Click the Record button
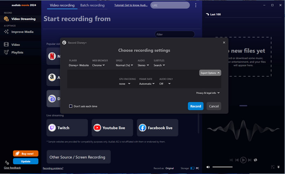The height and width of the screenshot is (174, 285). click(195, 106)
